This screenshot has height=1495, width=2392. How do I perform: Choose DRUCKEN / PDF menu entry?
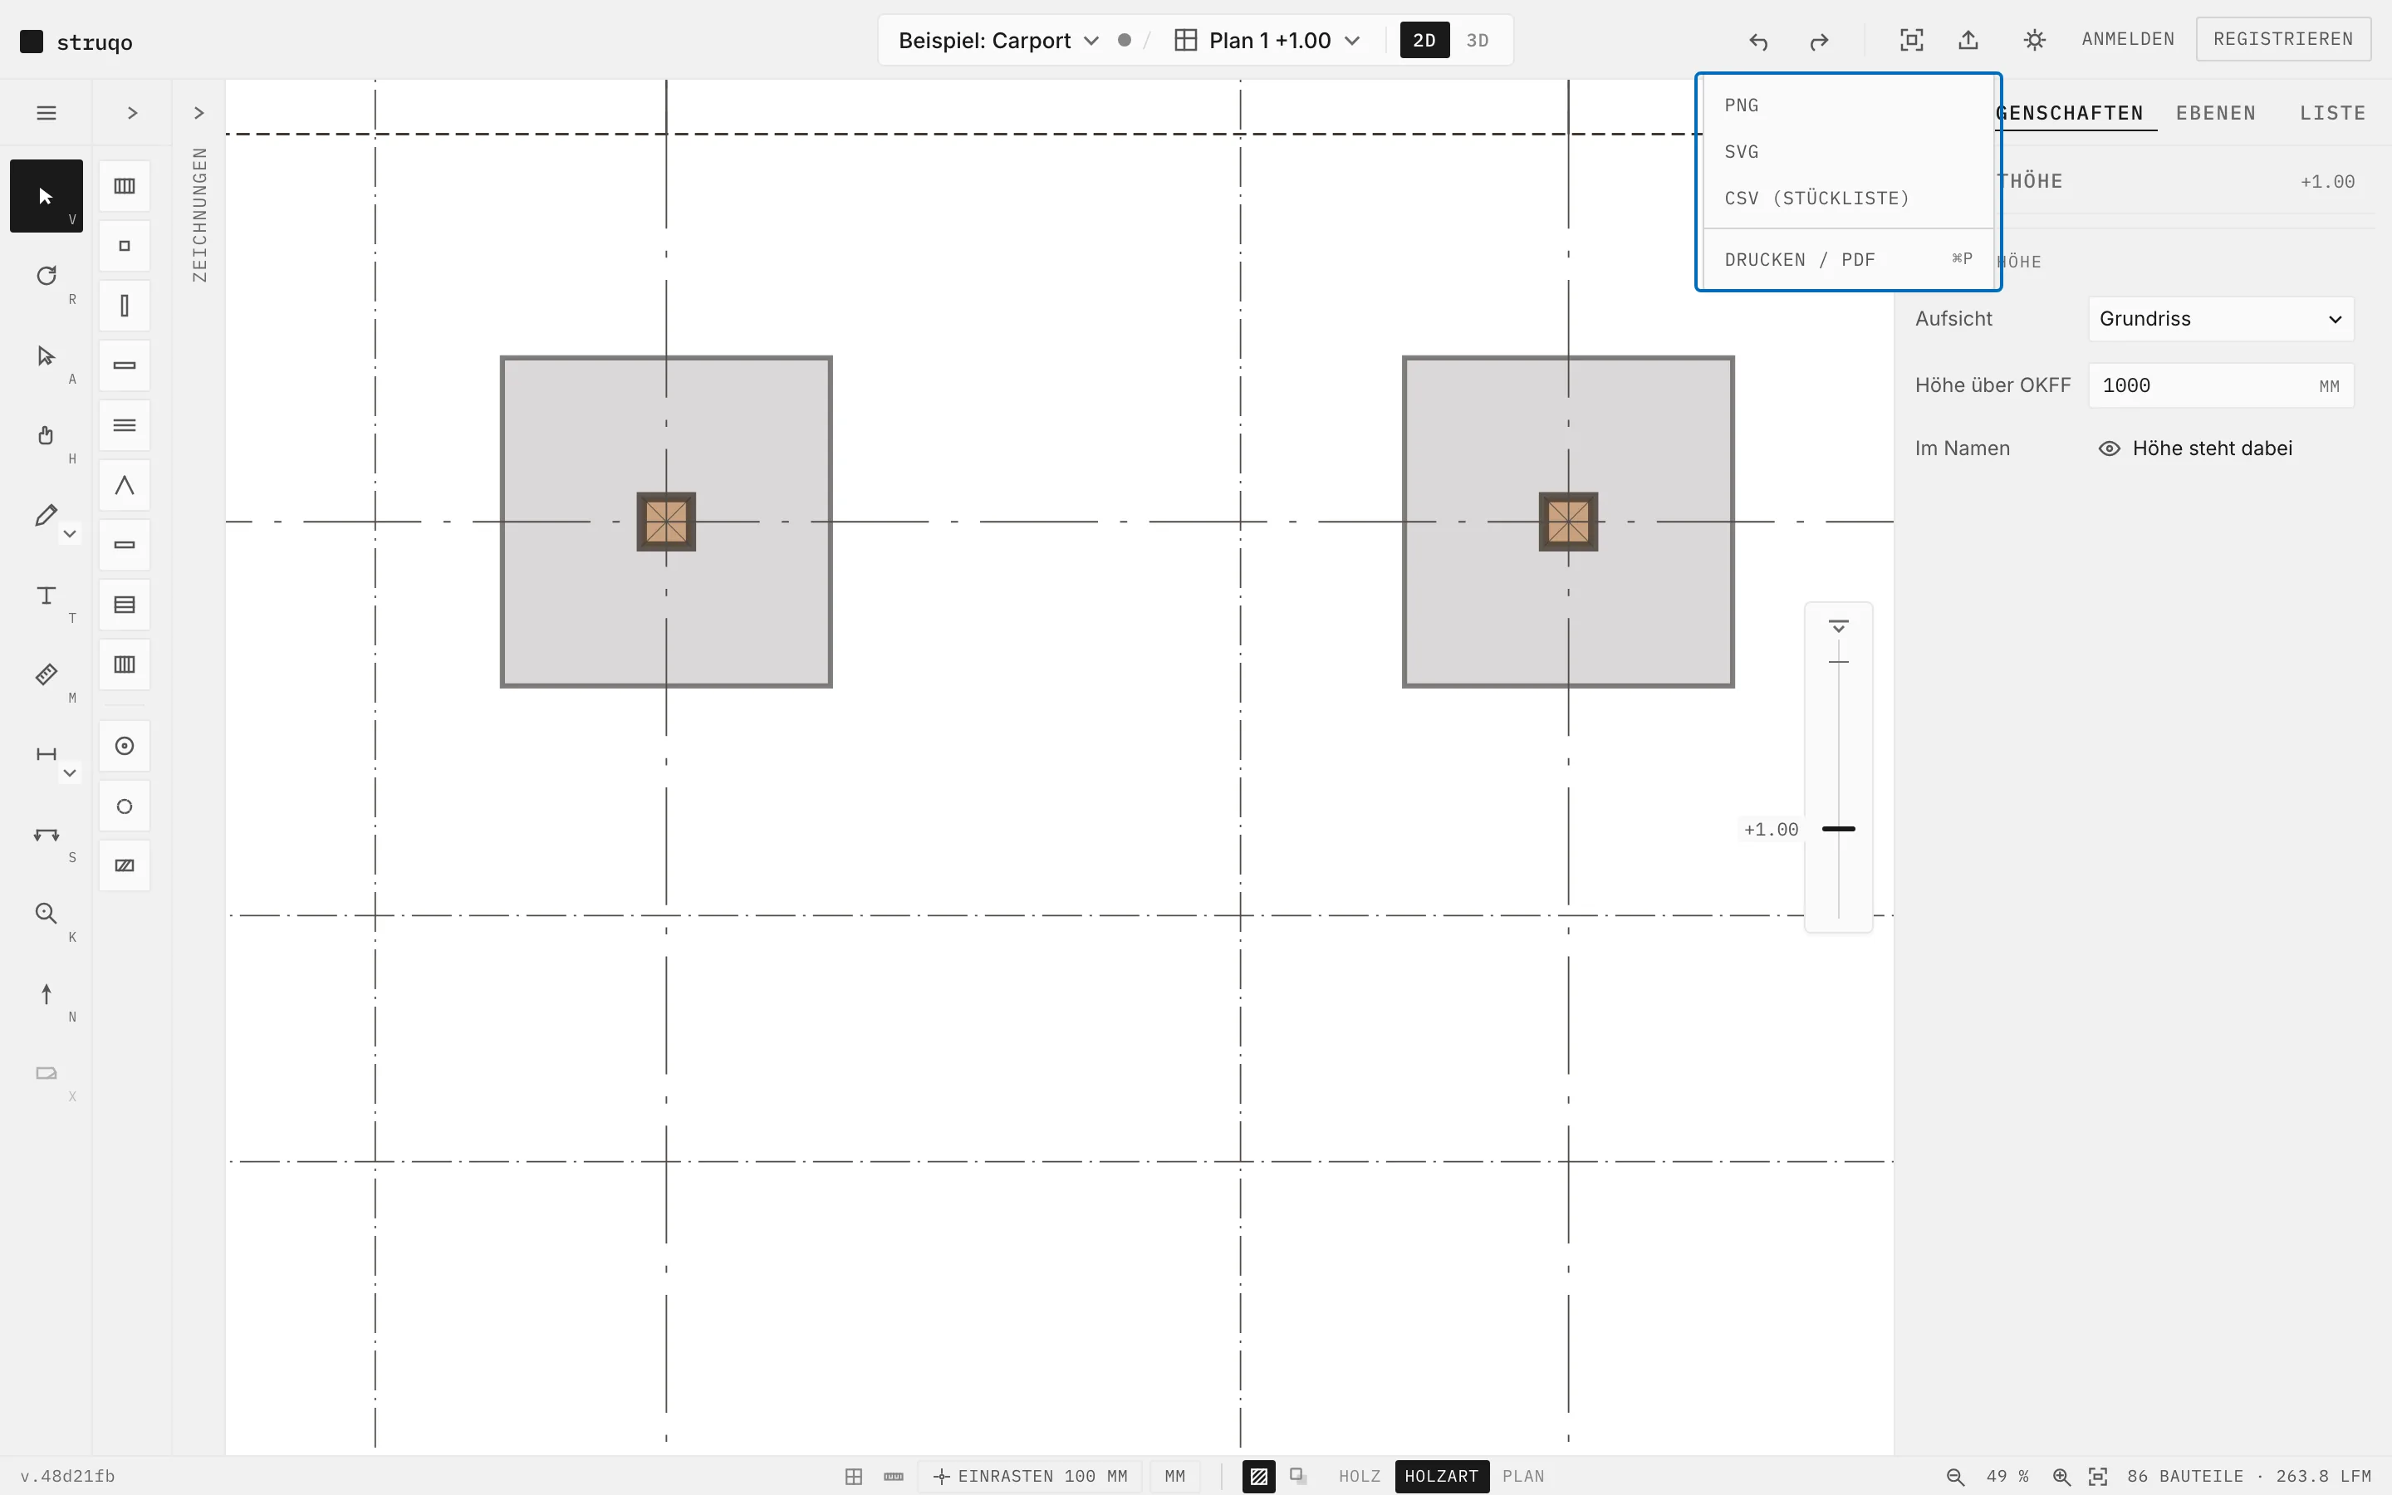click(x=1848, y=260)
